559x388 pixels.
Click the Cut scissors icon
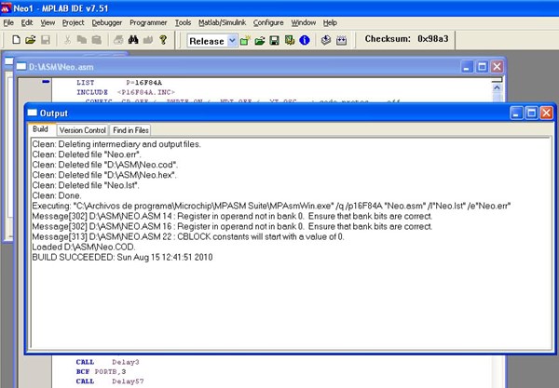[x=67, y=39]
